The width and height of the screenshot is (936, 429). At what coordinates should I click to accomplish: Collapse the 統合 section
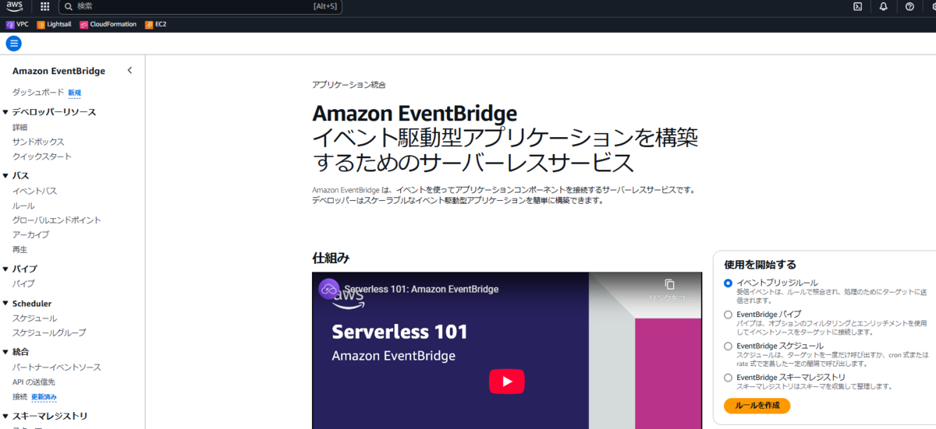[5, 352]
